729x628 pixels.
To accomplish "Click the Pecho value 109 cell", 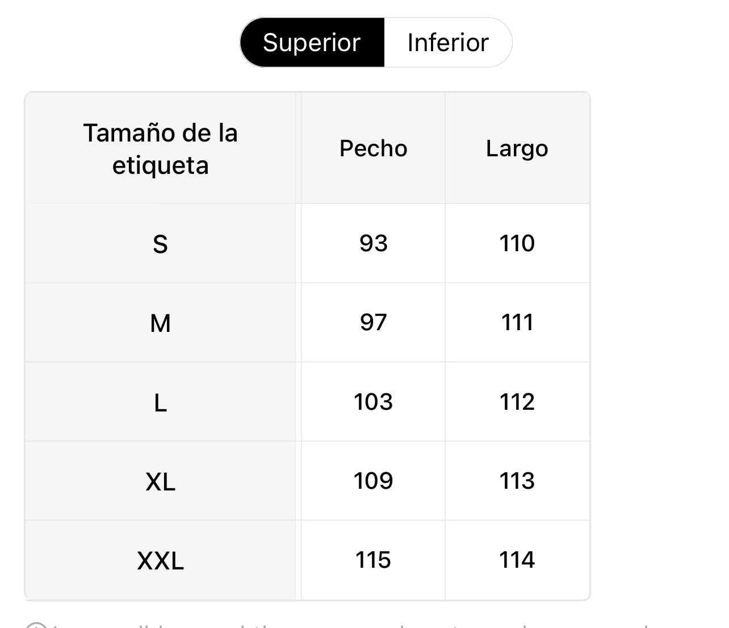I will (x=373, y=481).
